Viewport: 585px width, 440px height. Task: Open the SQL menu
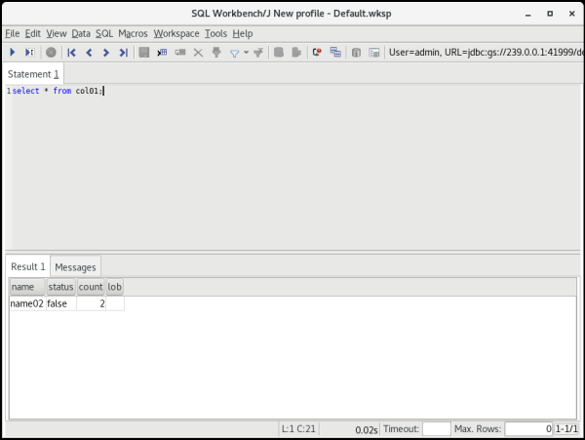[104, 33]
